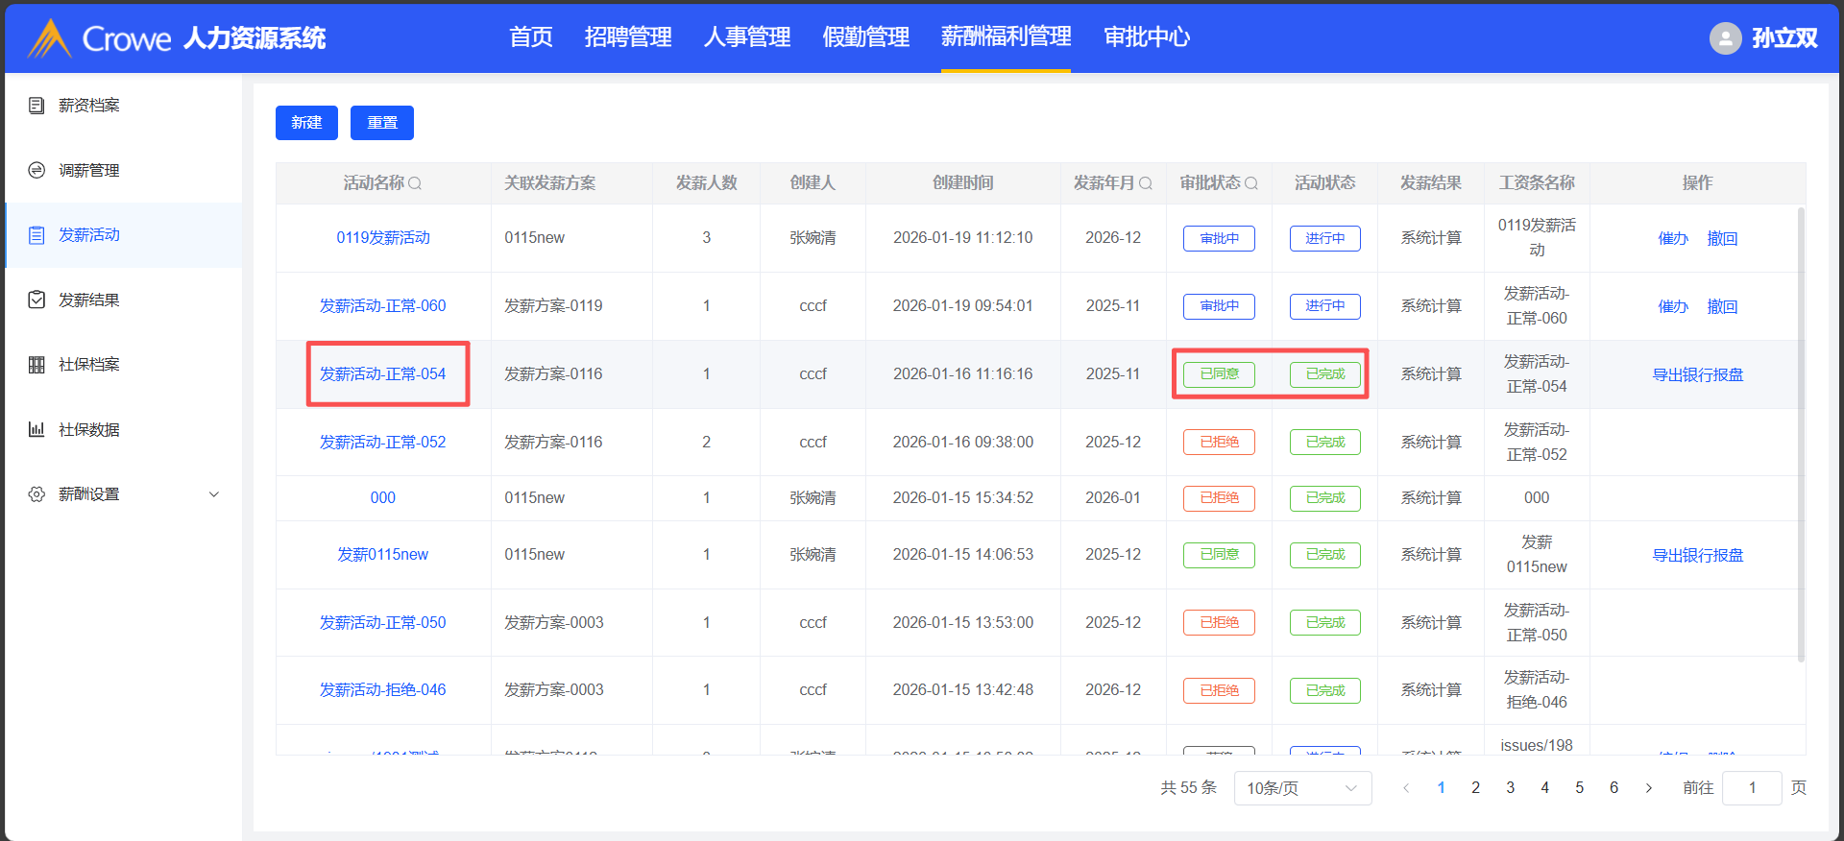Click the 薪资档案 sidebar icon

coord(36,106)
